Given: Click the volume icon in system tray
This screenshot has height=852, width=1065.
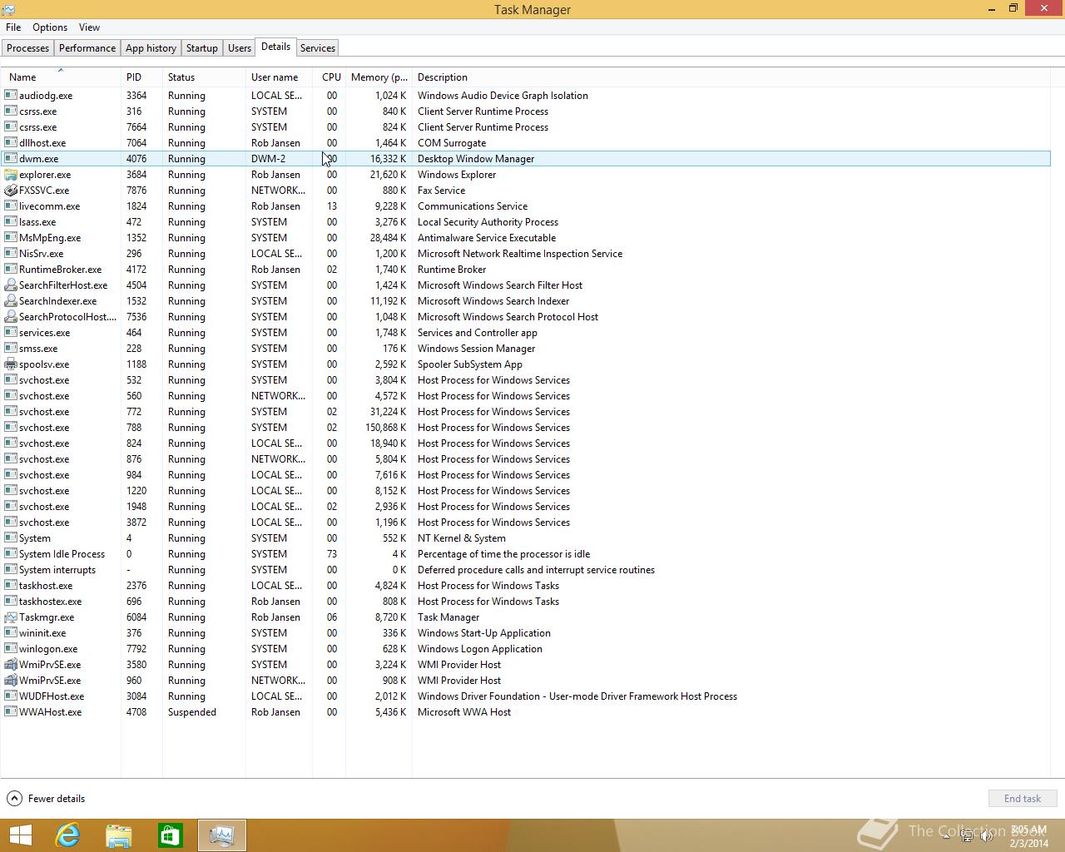Looking at the screenshot, I should pyautogui.click(x=987, y=836).
